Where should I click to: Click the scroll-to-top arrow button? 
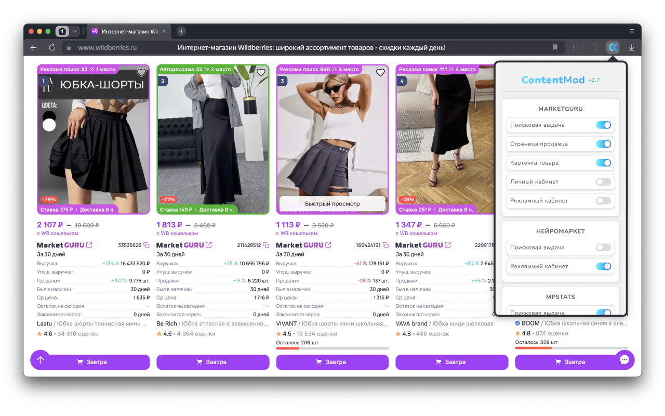(40, 360)
